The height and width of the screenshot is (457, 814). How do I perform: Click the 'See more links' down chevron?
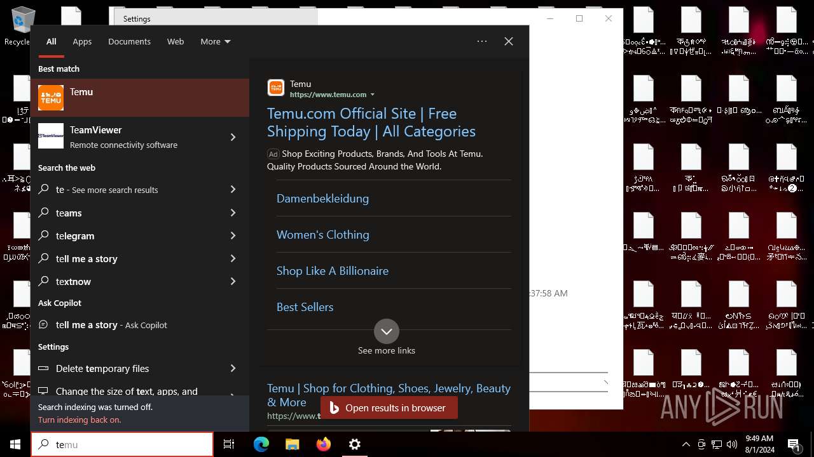[387, 331]
